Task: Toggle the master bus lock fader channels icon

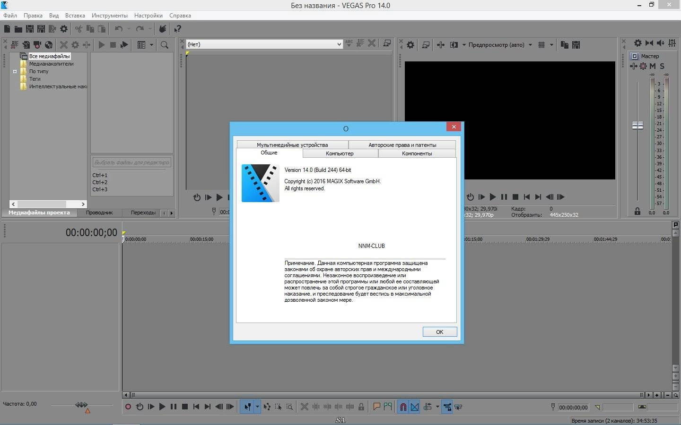Action: (x=637, y=212)
